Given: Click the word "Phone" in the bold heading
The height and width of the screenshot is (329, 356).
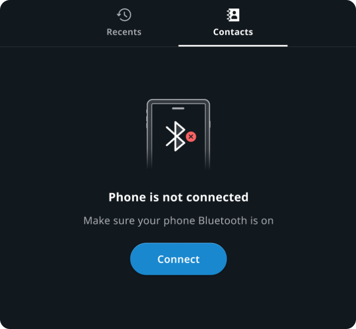Looking at the screenshot, I should [x=127, y=197].
